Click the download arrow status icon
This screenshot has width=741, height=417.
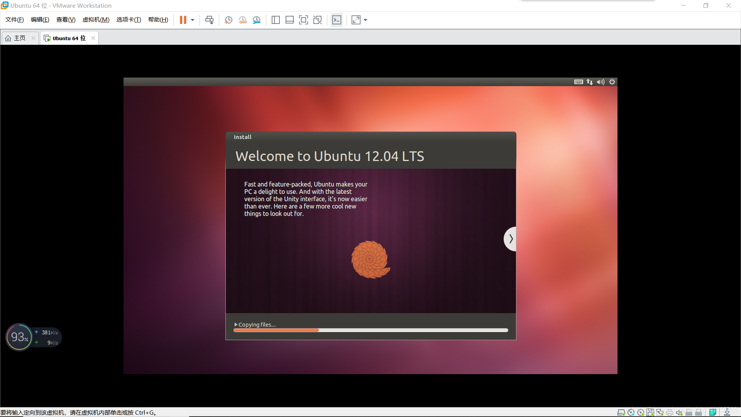coord(727,412)
